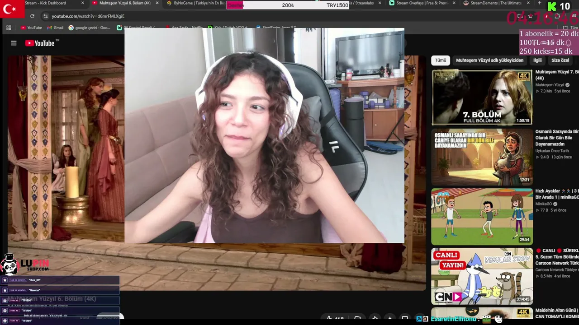
Task: Go to the YouTube home logo
Action: [x=40, y=43]
